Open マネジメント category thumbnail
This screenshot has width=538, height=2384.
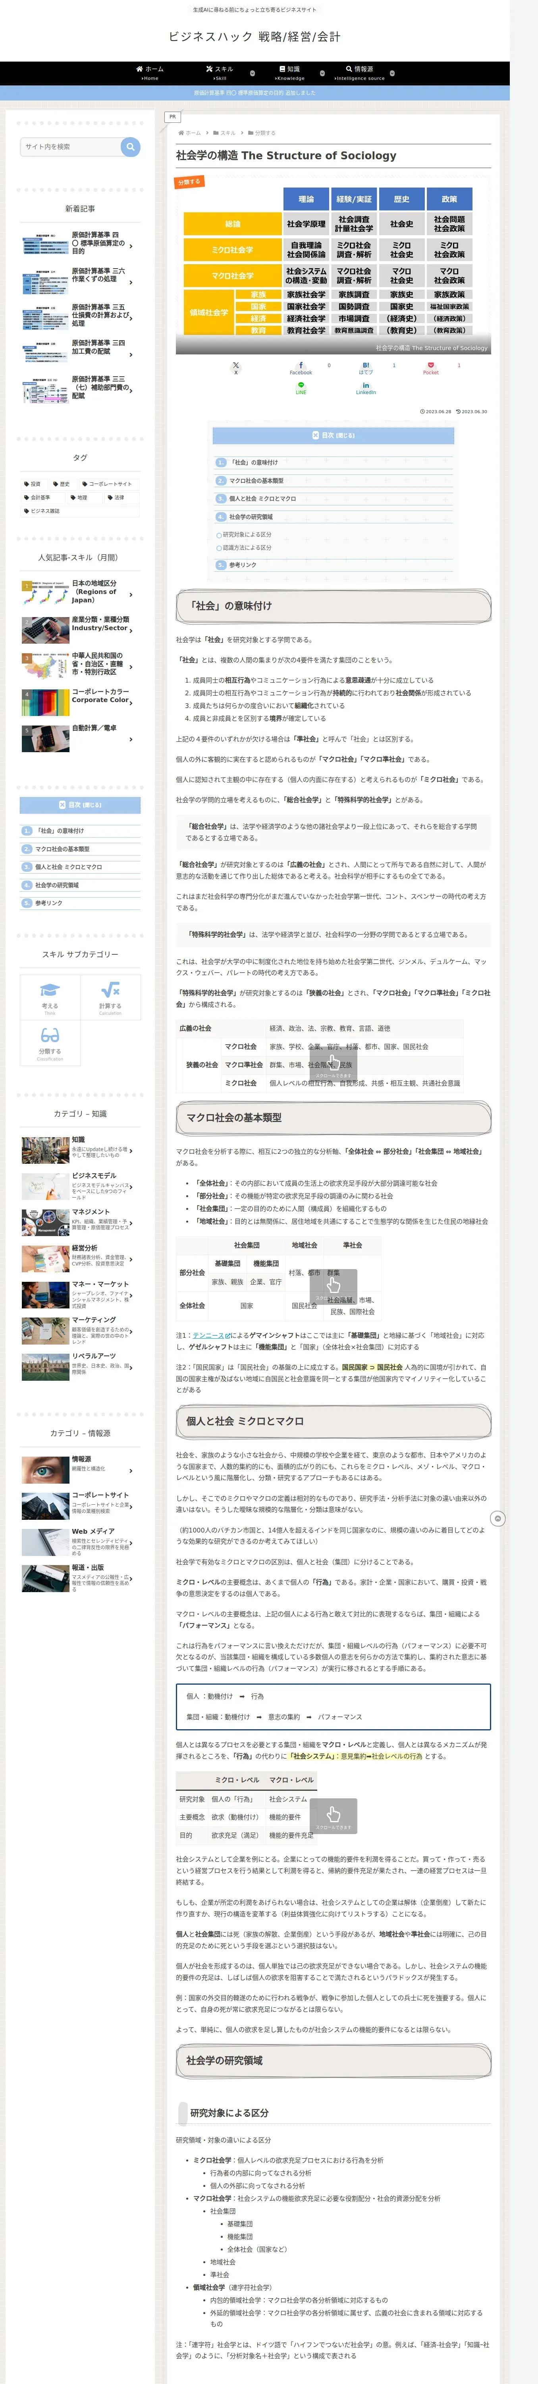point(45,1223)
